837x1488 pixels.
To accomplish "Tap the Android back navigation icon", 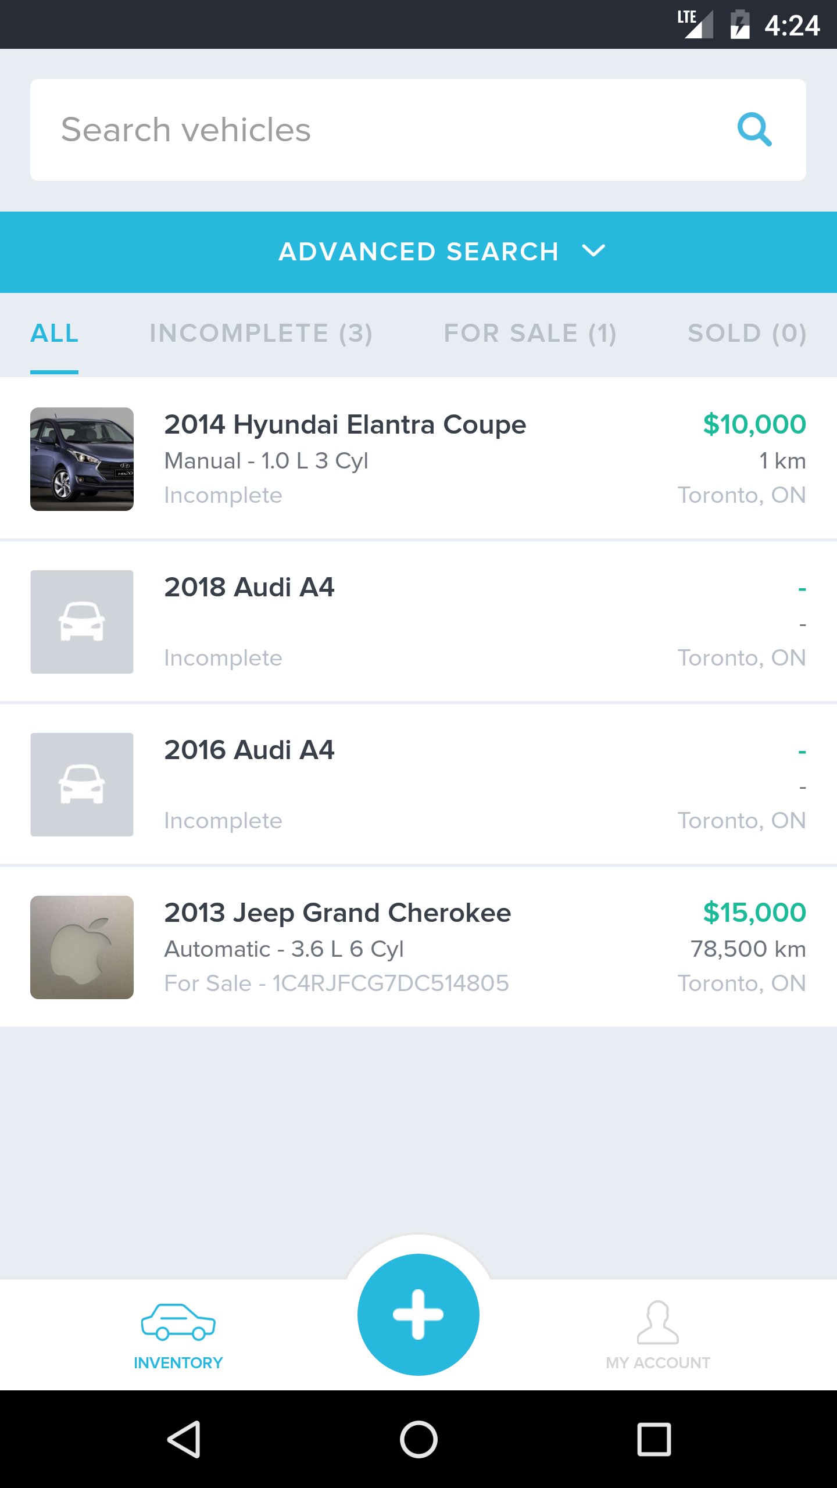I will [184, 1439].
